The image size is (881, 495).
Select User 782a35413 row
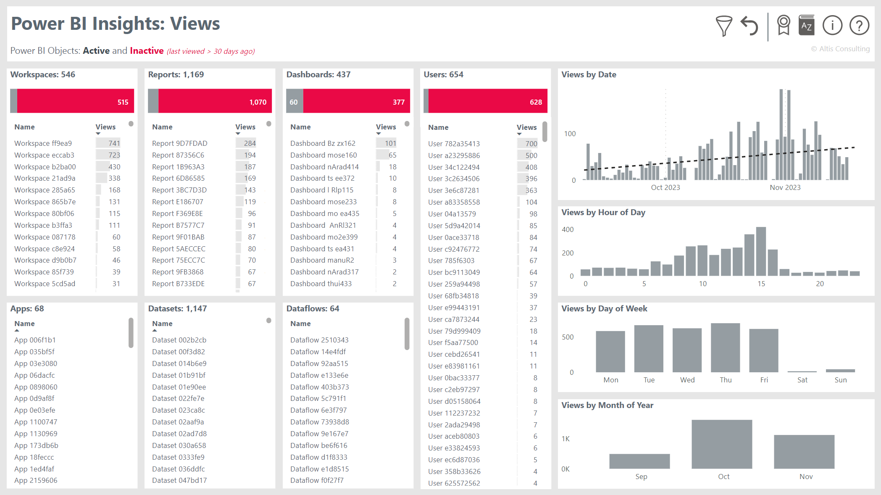click(483, 144)
